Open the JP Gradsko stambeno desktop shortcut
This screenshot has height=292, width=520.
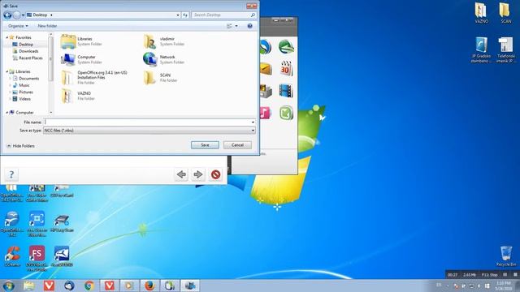coord(481,49)
